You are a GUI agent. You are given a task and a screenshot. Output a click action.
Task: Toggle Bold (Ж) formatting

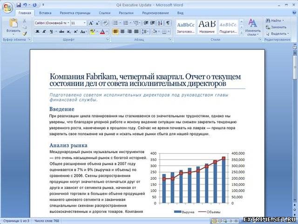point(38,32)
